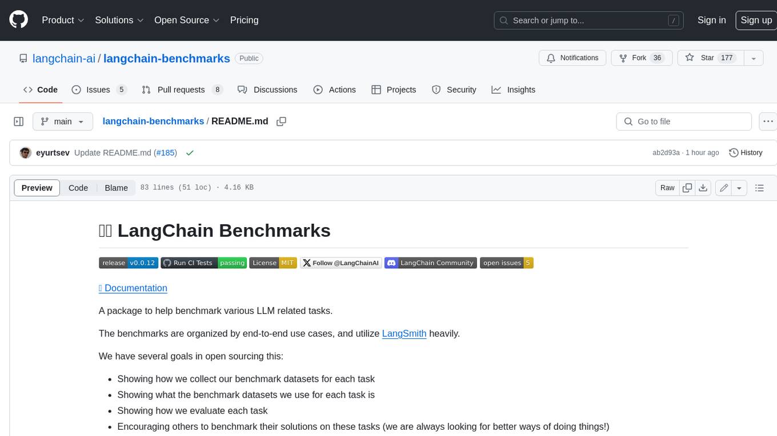Focus the Go to file field
Image resolution: width=777 pixels, height=436 pixels.
point(684,122)
